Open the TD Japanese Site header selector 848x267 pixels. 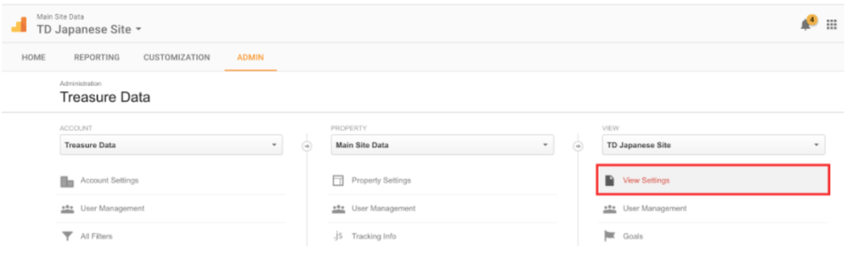point(89,29)
